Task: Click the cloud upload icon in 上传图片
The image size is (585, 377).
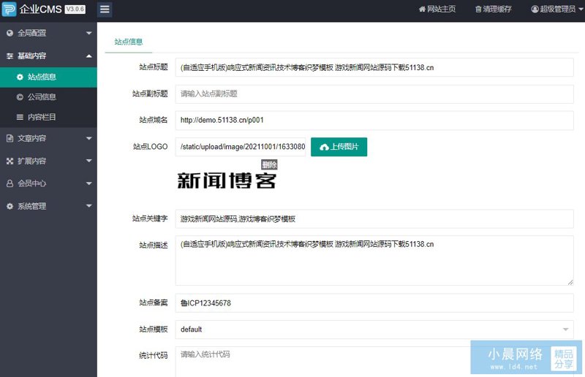Action: (x=324, y=147)
